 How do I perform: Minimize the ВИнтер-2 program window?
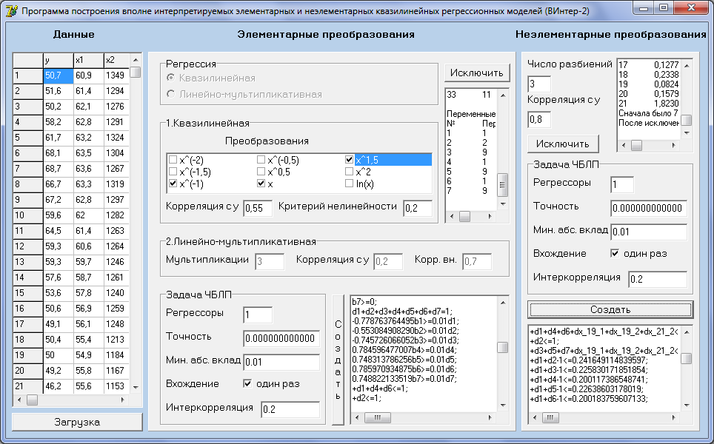click(x=644, y=7)
